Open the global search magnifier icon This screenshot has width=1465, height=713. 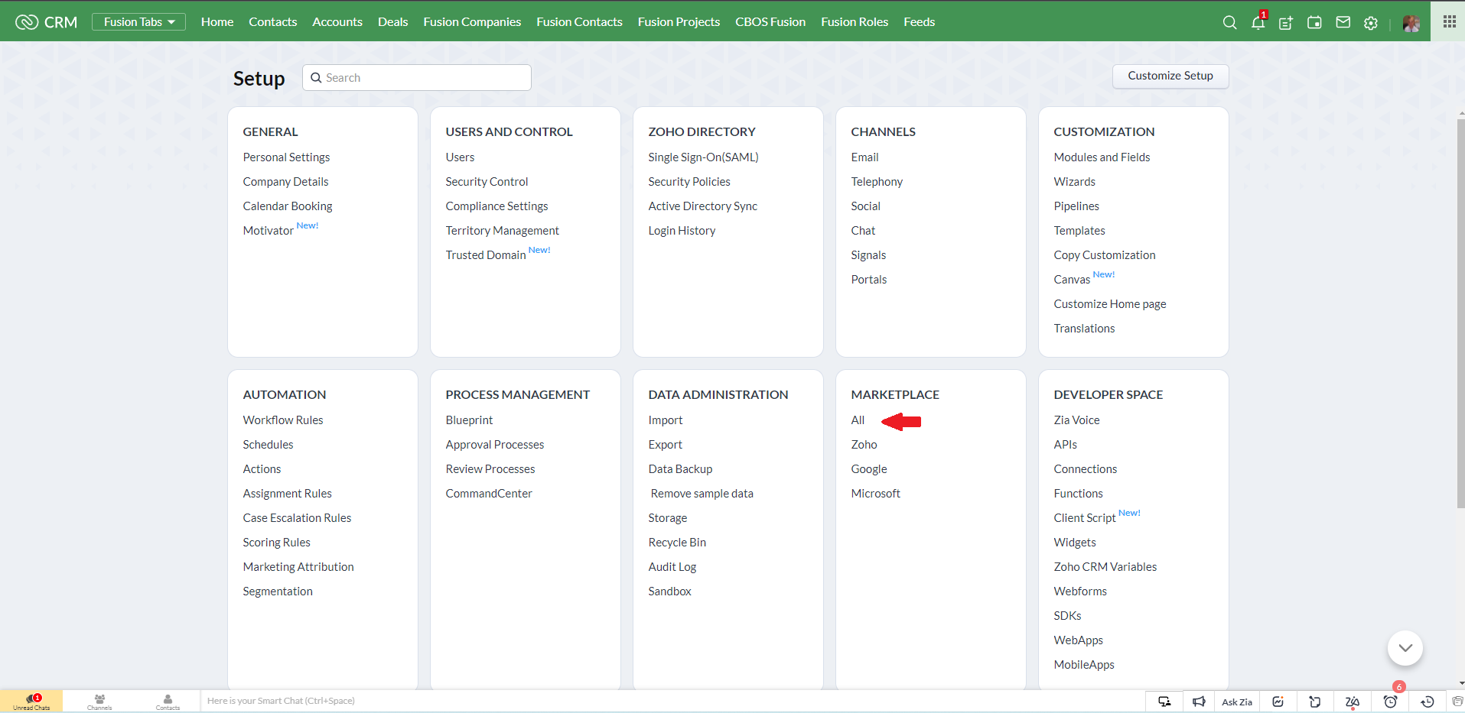(x=1229, y=22)
